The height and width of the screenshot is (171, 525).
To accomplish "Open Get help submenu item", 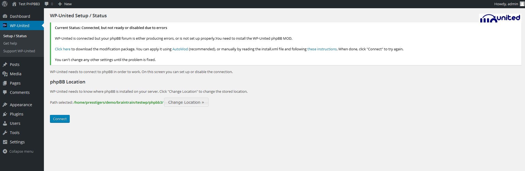I will tap(10, 44).
